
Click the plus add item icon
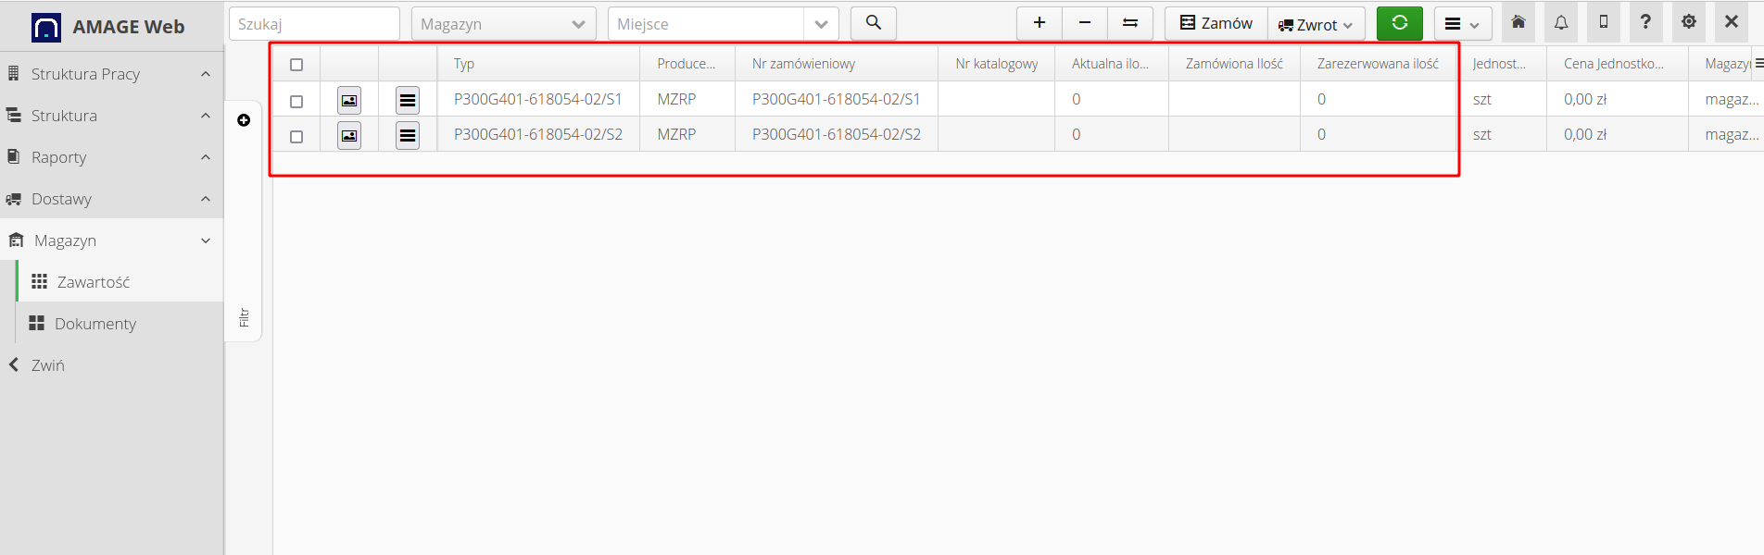(1039, 23)
